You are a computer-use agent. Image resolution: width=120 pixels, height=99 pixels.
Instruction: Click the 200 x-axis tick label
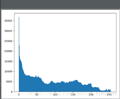(91, 95)
